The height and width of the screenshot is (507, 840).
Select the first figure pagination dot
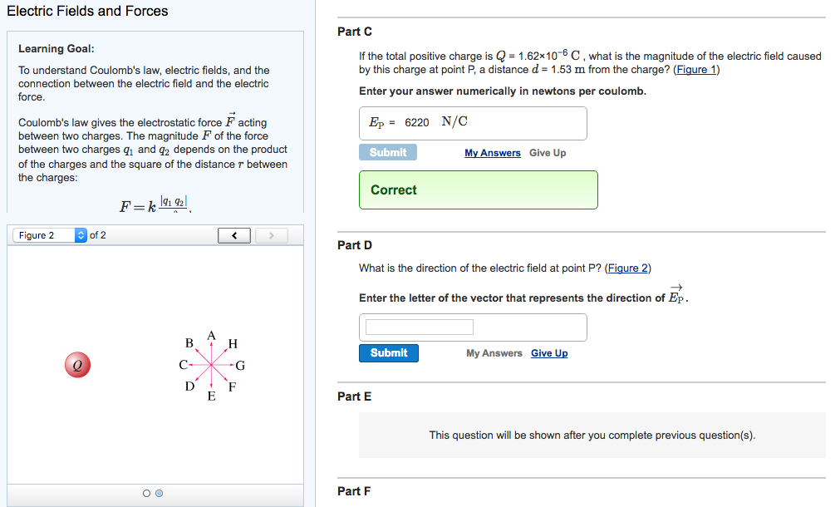pyautogui.click(x=146, y=493)
